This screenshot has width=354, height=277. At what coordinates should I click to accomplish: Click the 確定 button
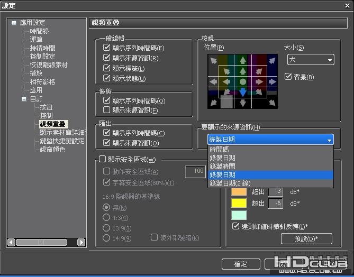click(x=241, y=264)
